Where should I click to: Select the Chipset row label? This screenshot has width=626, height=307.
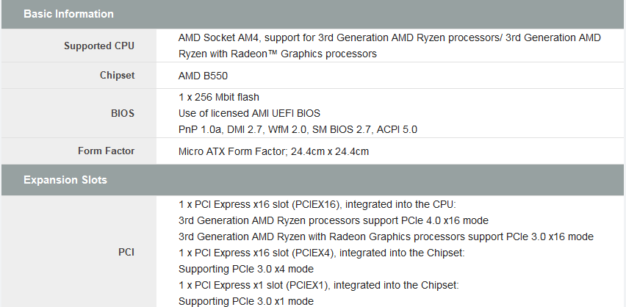pyautogui.click(x=117, y=76)
